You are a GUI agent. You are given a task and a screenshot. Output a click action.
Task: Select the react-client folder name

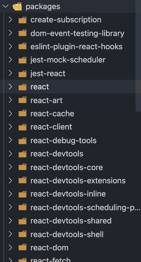coord(51,127)
